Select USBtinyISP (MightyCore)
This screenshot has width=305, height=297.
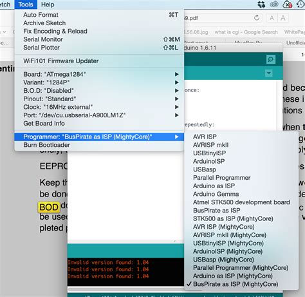point(241,243)
